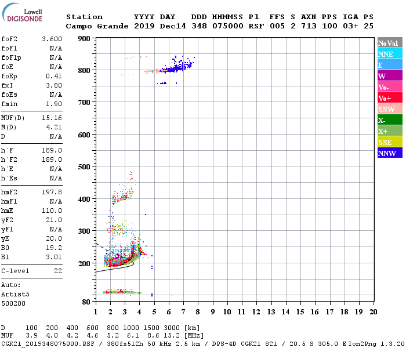406x348 pixels.
Task: Click the hmE value 110.0
Action: click(52, 211)
